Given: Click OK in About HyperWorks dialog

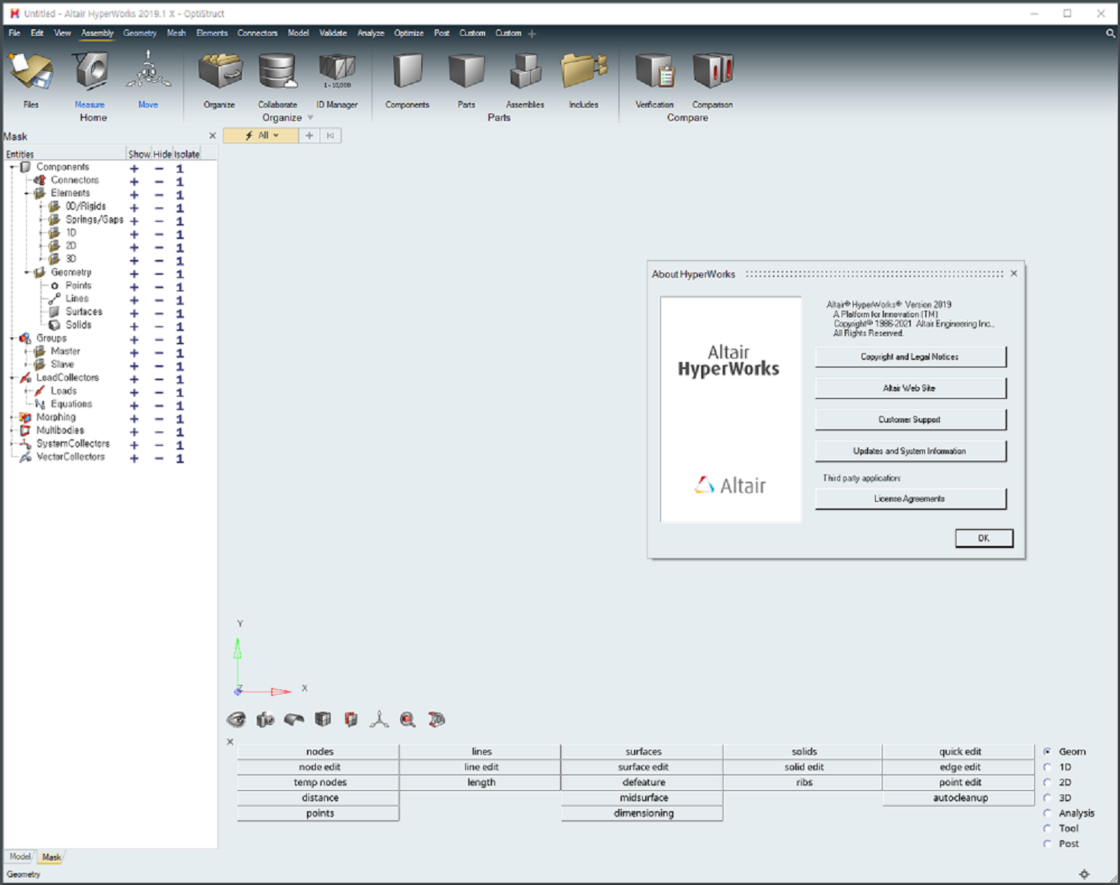Looking at the screenshot, I should (984, 538).
